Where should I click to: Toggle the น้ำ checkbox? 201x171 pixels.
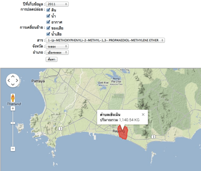click(48, 16)
